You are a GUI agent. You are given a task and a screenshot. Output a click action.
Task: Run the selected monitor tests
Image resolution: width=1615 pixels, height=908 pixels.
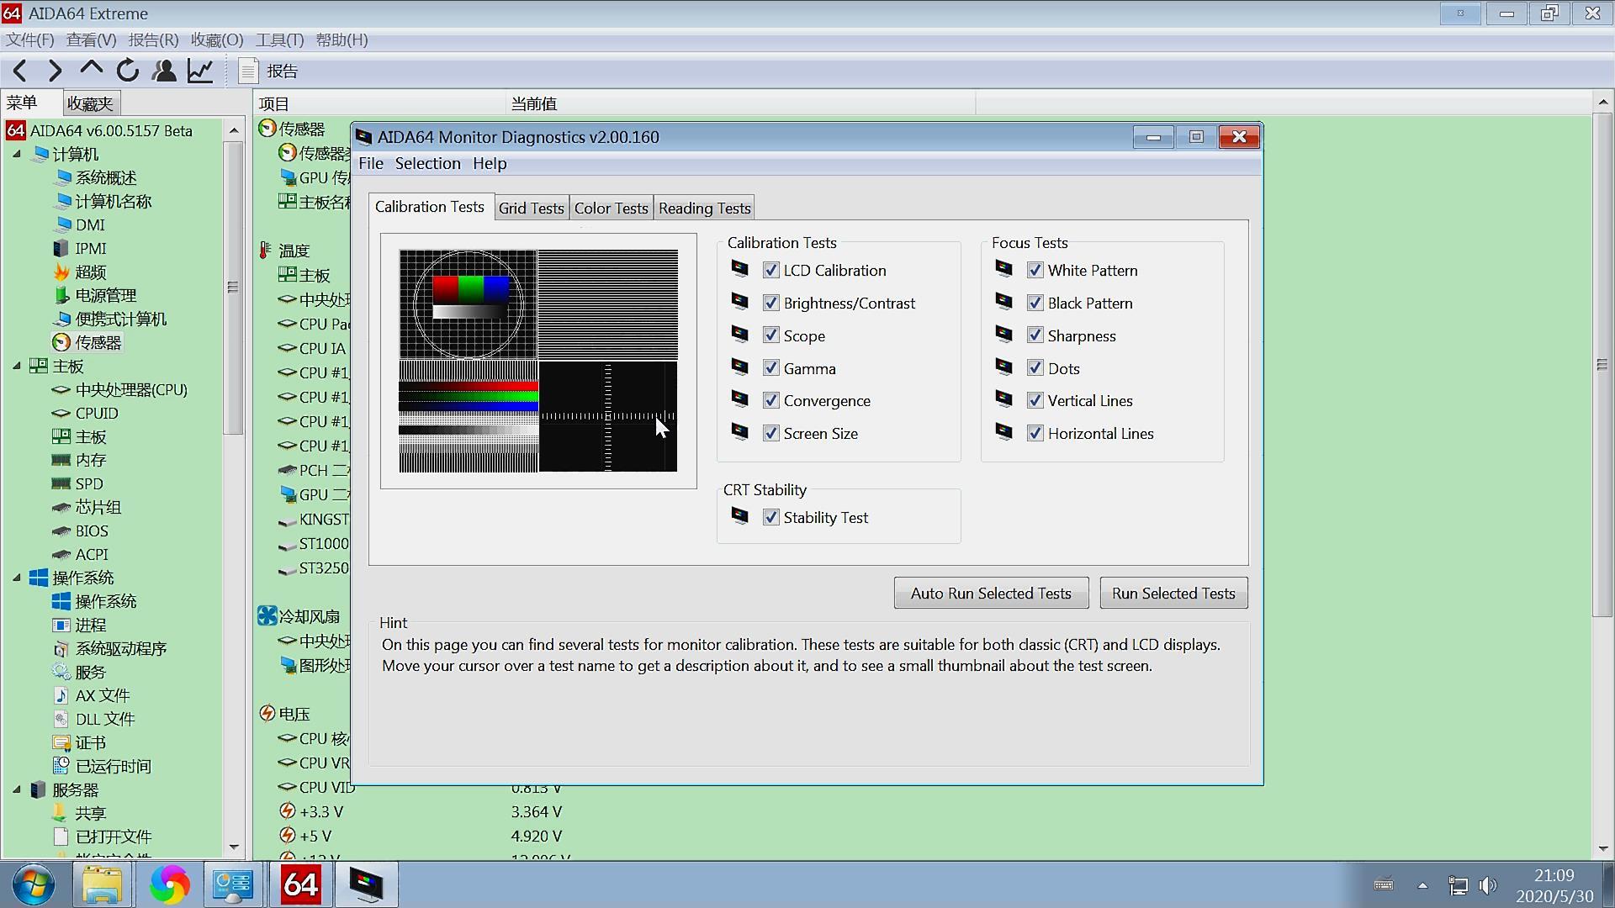point(1173,593)
